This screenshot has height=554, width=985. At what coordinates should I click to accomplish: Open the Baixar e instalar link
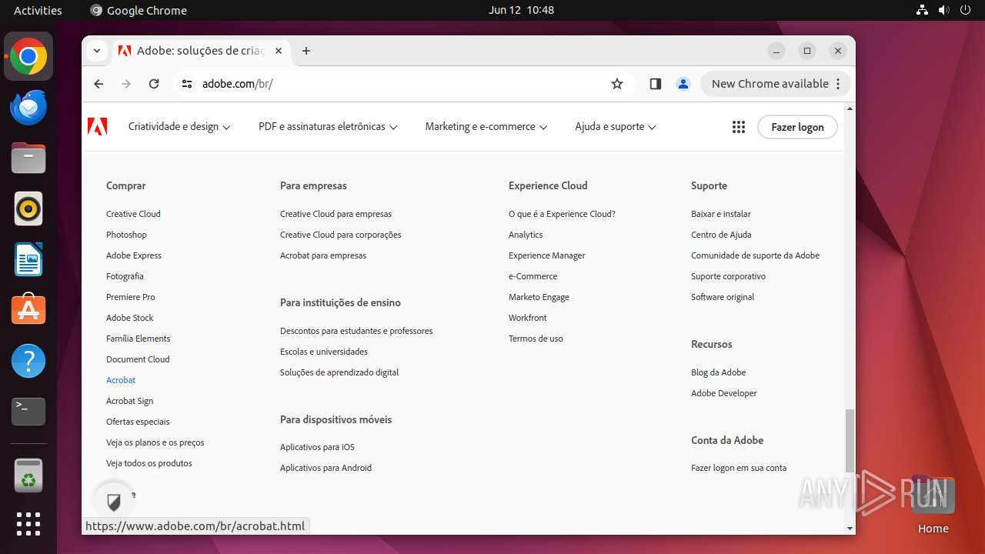[721, 214]
